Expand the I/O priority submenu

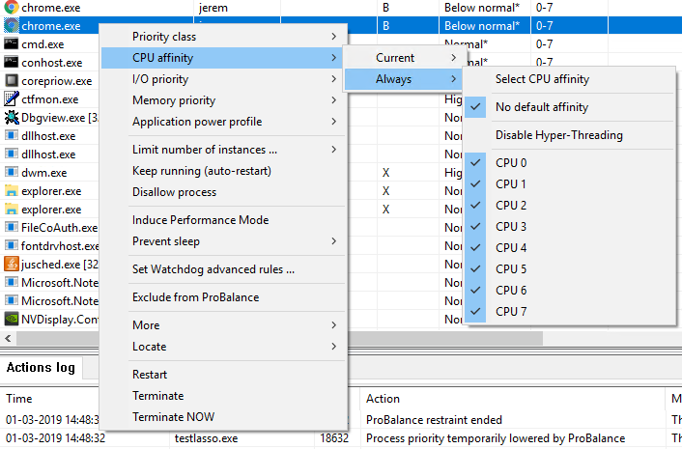click(223, 79)
